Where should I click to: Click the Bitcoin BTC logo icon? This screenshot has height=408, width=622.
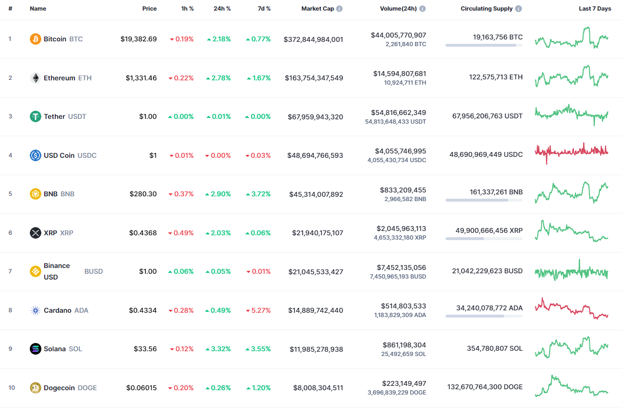click(35, 39)
